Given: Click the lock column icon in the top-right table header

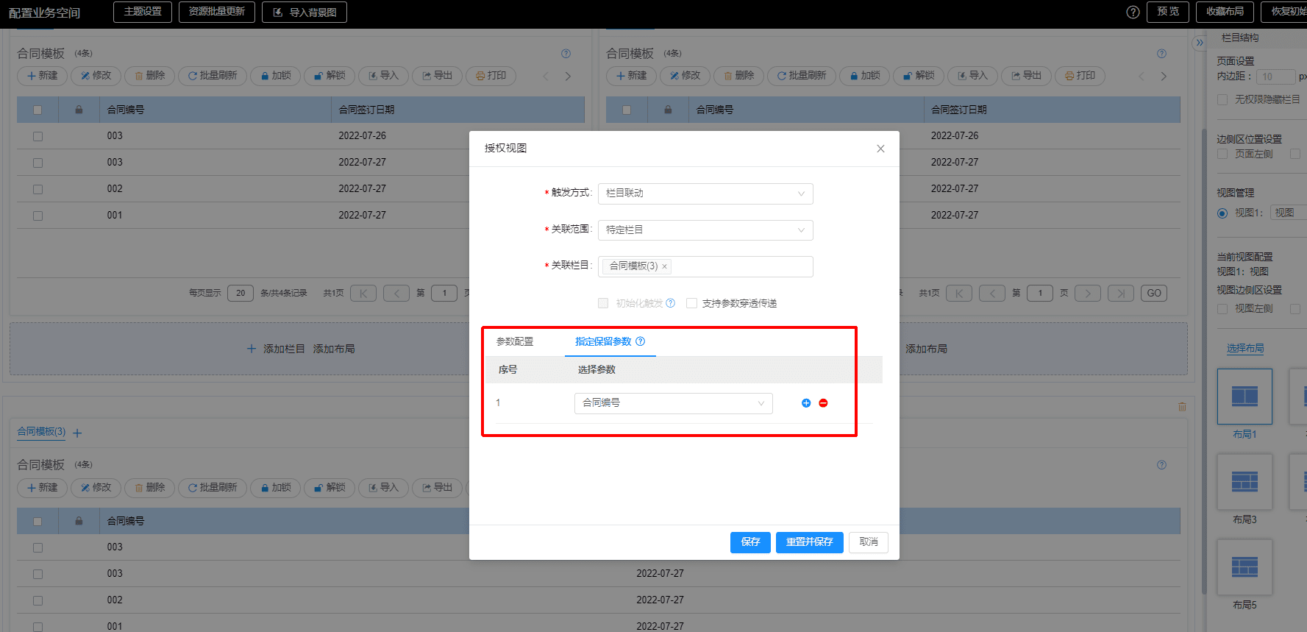Looking at the screenshot, I should (668, 110).
